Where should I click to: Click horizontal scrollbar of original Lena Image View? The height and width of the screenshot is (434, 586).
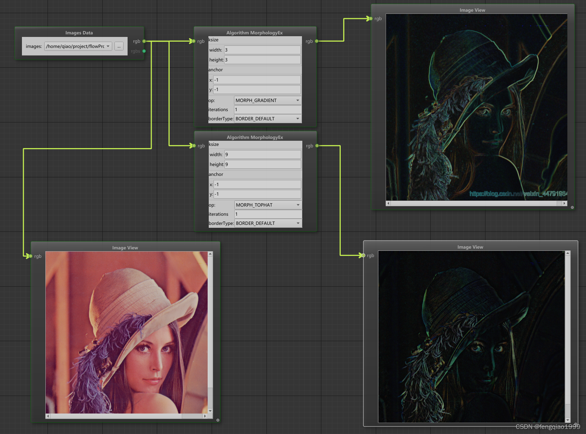coord(126,416)
